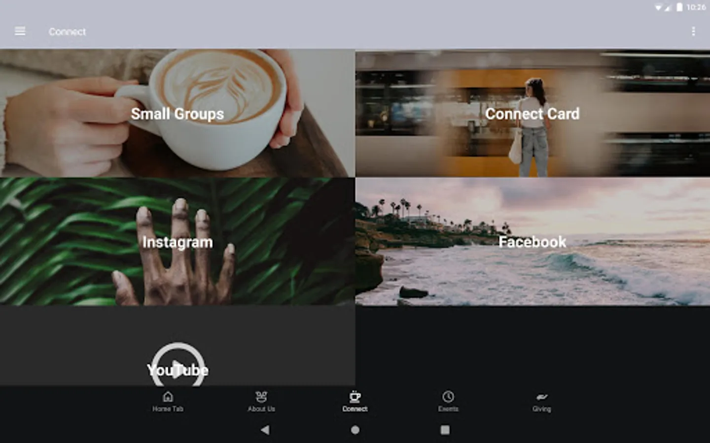The image size is (710, 443).
Task: Switch to the Home Tab label
Action: click(168, 409)
